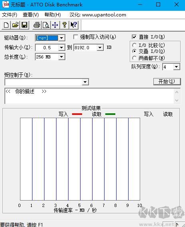185x227 pixels.
Task: Click the 测试结果 group label
Action: point(91,108)
